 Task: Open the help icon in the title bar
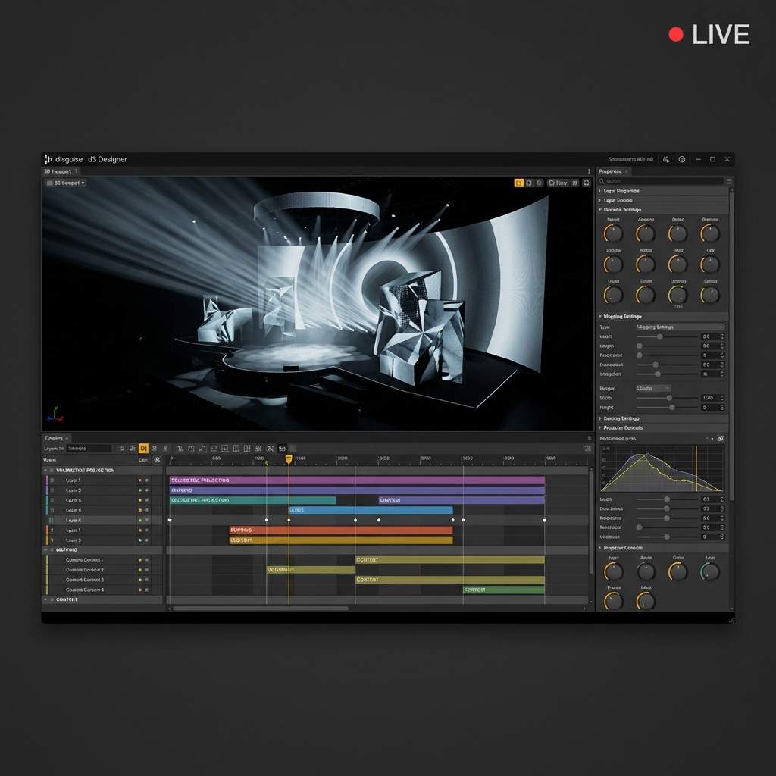(683, 159)
